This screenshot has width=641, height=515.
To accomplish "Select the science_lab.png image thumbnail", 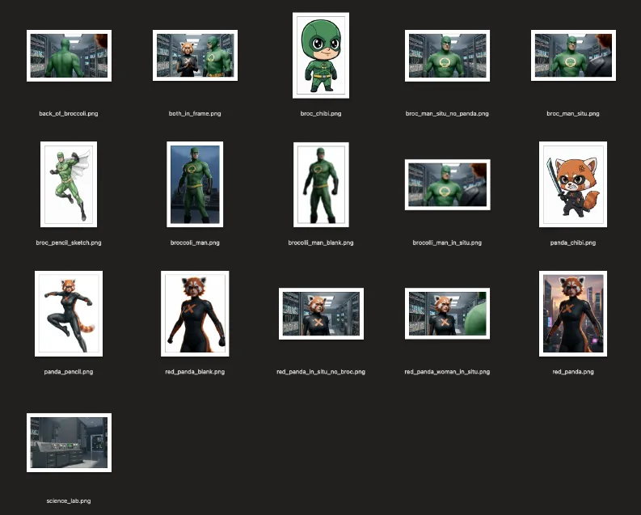I will [x=69, y=442].
